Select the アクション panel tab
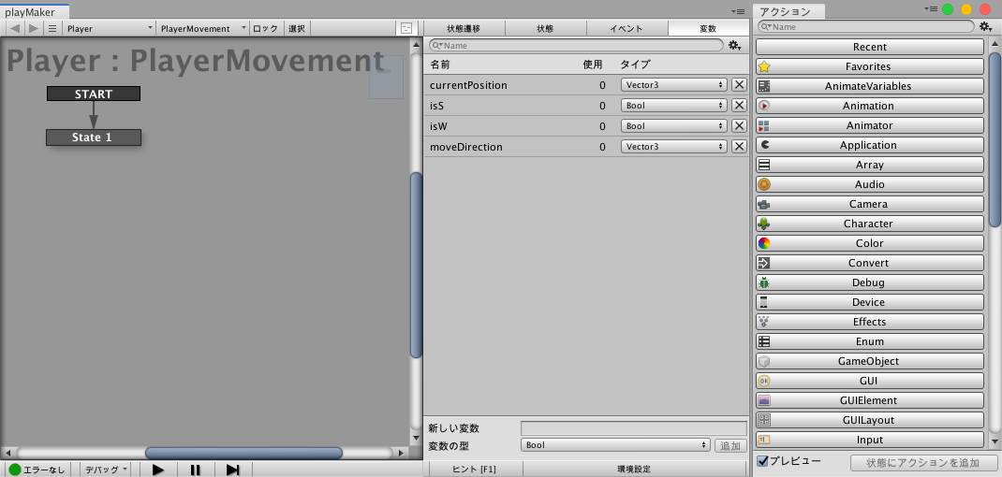1002x477 pixels. pos(788,11)
